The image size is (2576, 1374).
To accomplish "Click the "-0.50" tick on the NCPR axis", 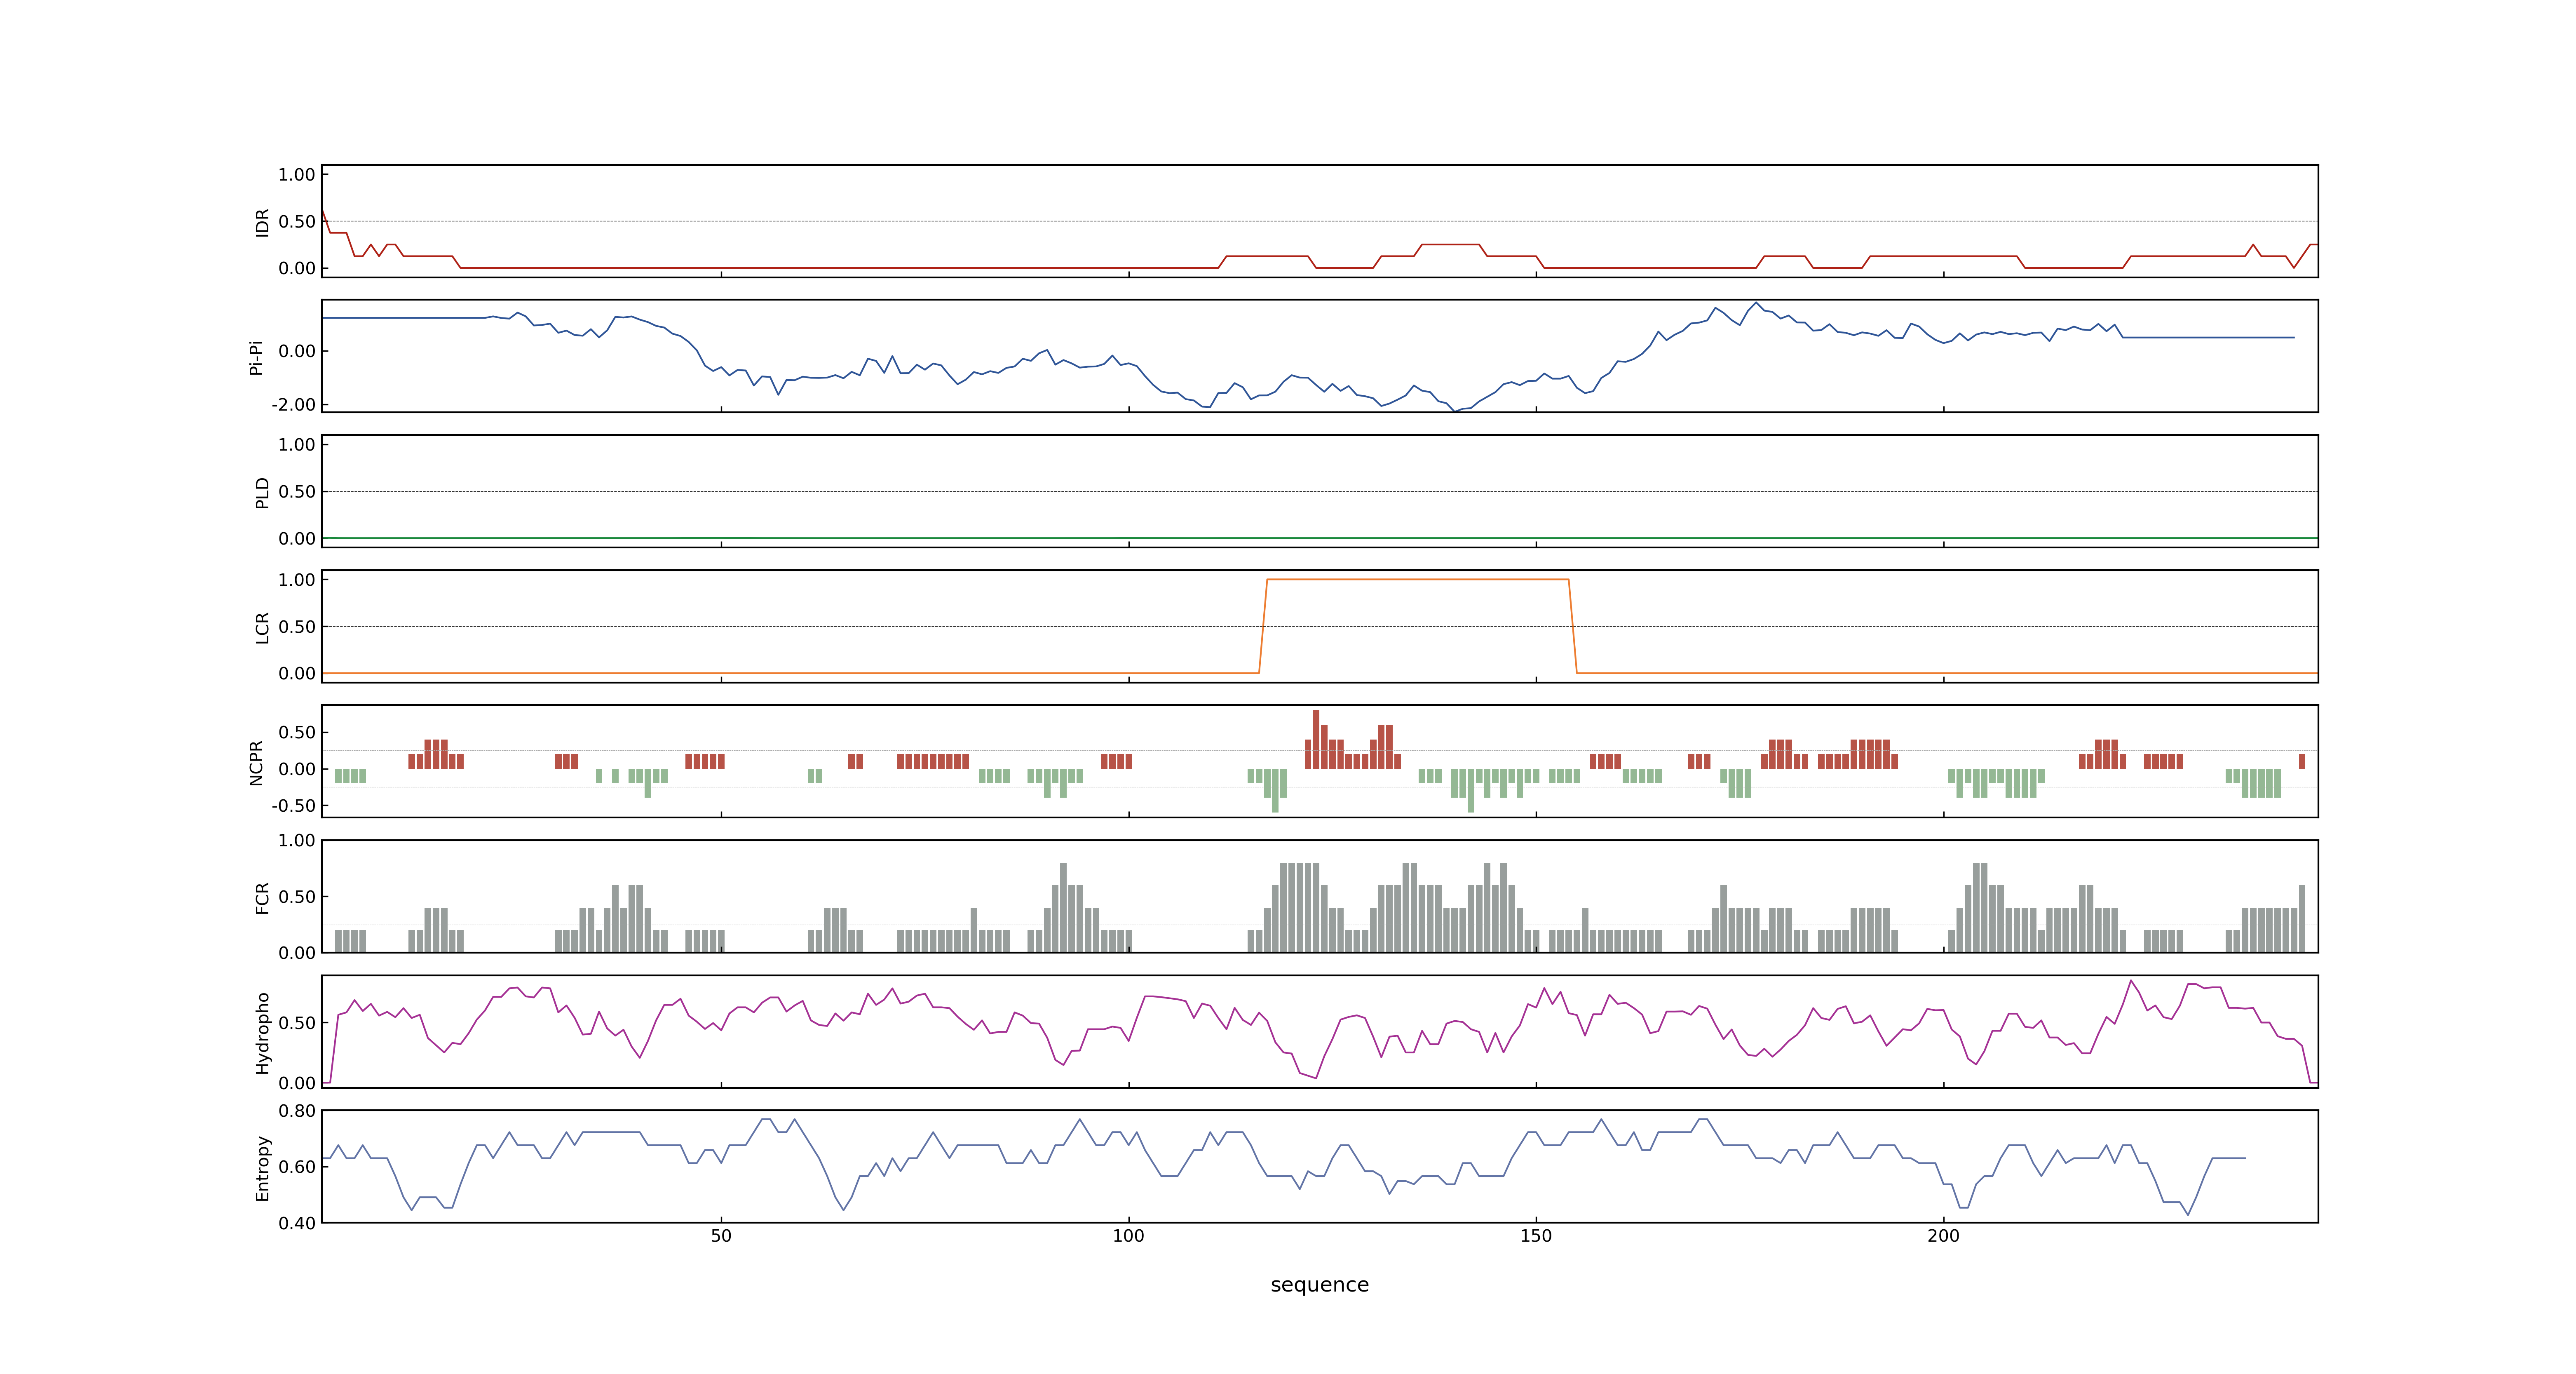I will point(293,805).
